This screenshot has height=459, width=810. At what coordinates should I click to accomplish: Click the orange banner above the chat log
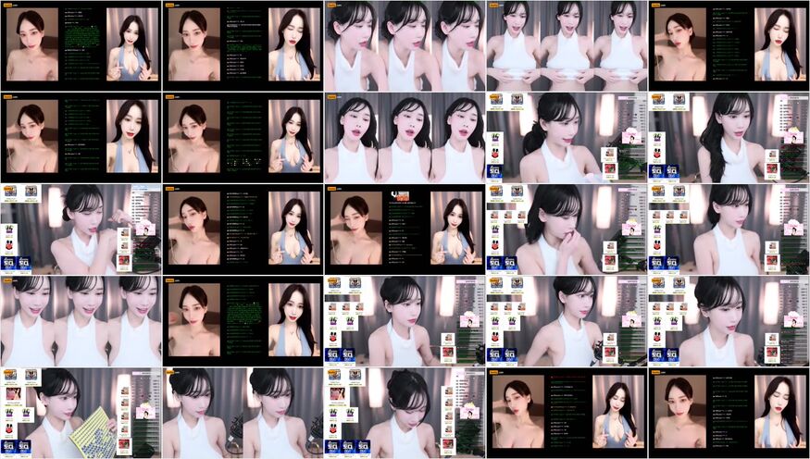(401, 195)
